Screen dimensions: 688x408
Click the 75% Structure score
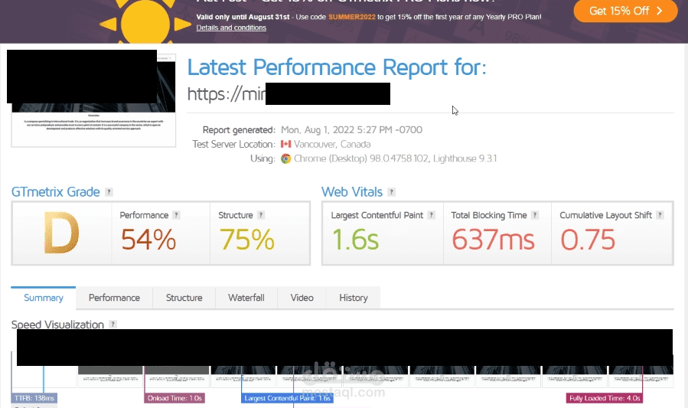point(247,240)
